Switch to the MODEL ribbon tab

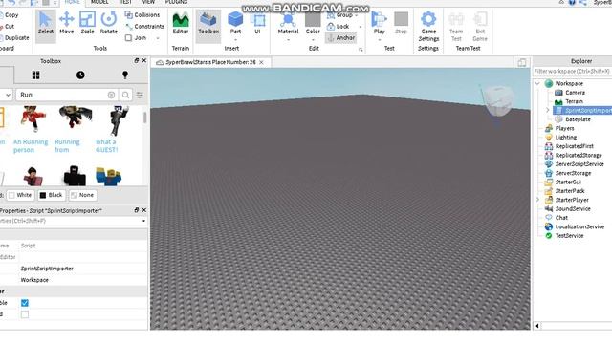tap(99, 2)
